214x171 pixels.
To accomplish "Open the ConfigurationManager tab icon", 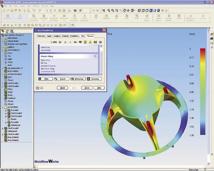I will point(12,31).
